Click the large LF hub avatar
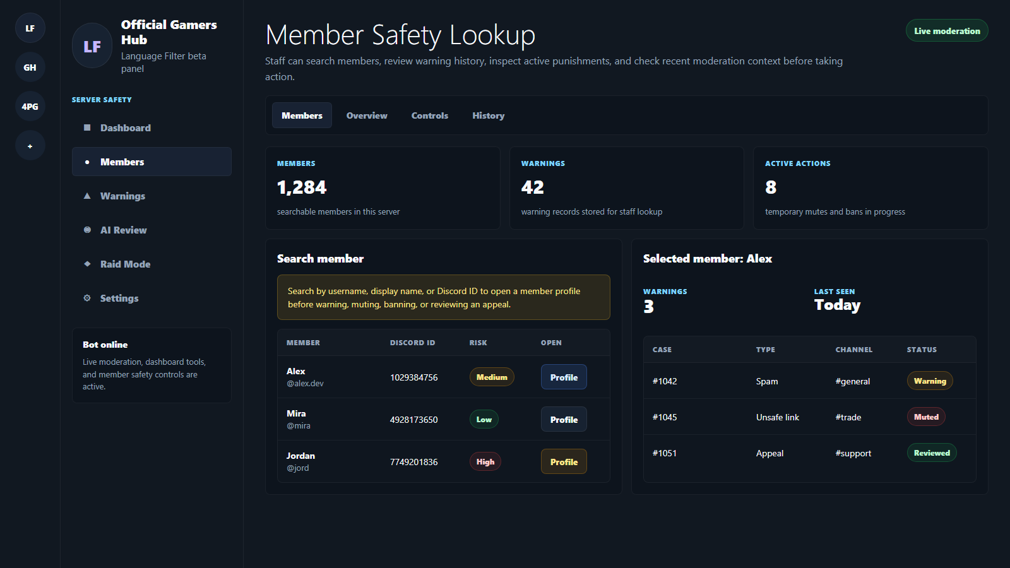Screen dimensions: 1010x568 click(x=92, y=46)
